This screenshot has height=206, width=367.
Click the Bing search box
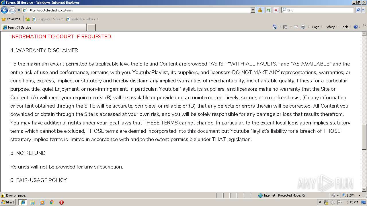click(x=318, y=10)
